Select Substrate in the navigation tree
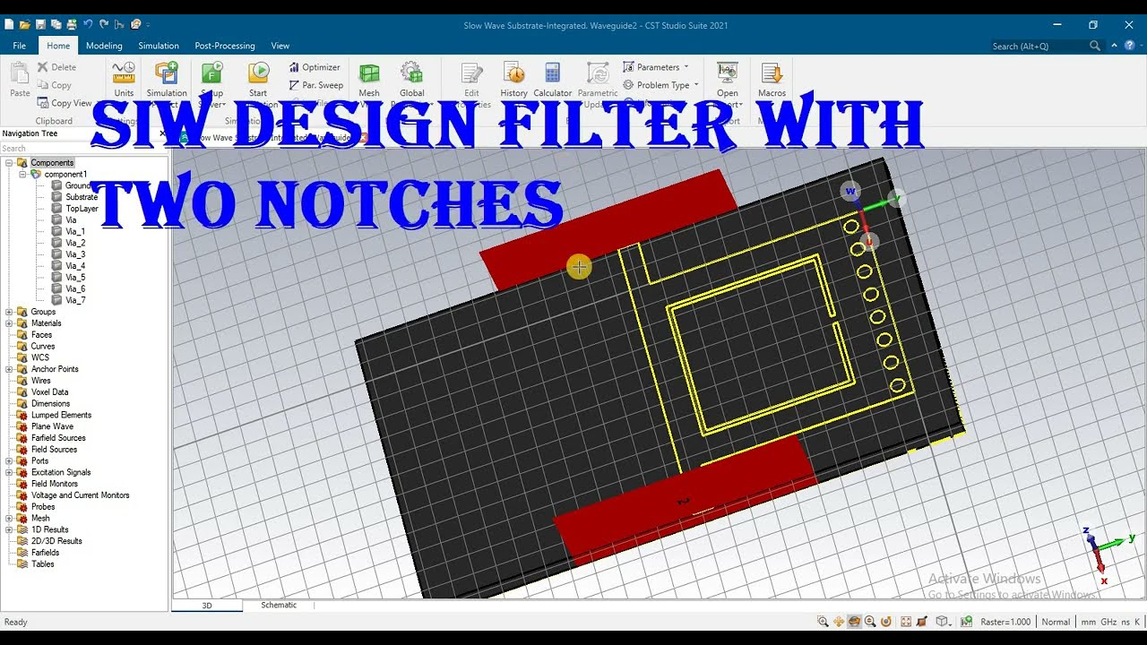The image size is (1147, 645). click(82, 197)
